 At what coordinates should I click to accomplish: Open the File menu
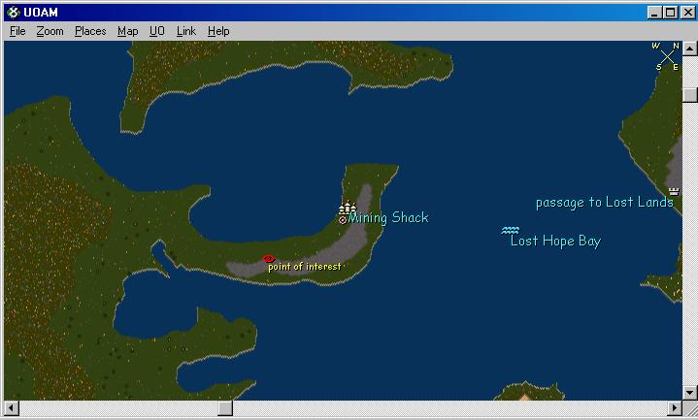pos(17,31)
